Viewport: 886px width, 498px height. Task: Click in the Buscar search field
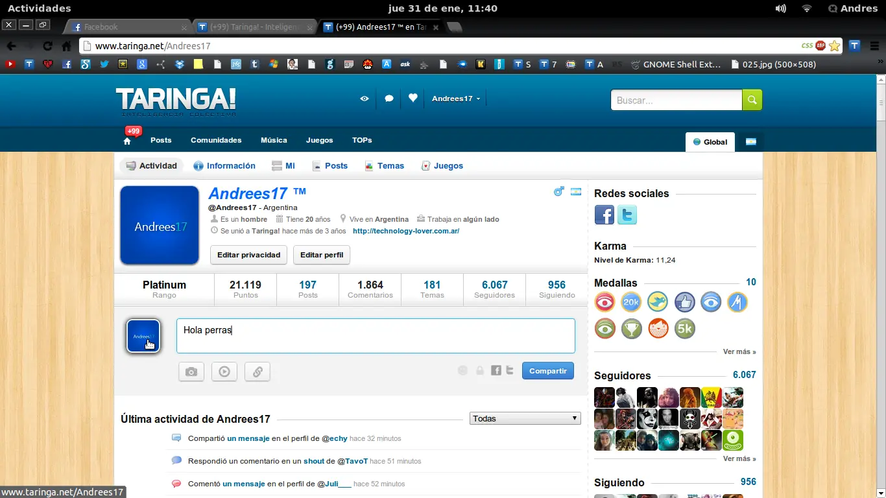tap(676, 100)
